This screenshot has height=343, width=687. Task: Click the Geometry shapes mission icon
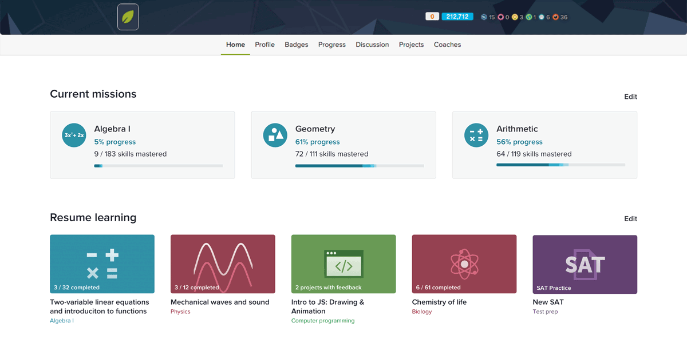(x=275, y=135)
